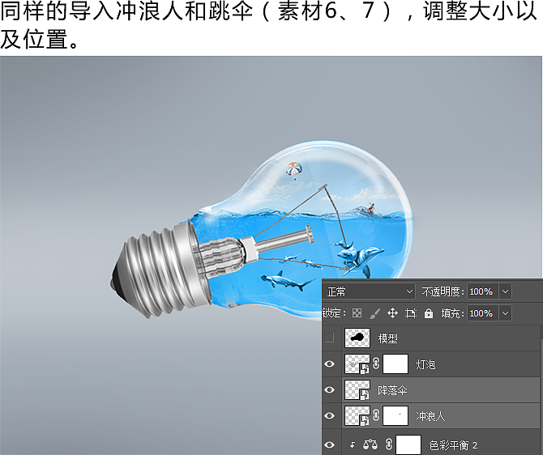This screenshot has height=455, width=543.
Task: Show the hidden 模型 layer visibility box
Action: [x=329, y=338]
